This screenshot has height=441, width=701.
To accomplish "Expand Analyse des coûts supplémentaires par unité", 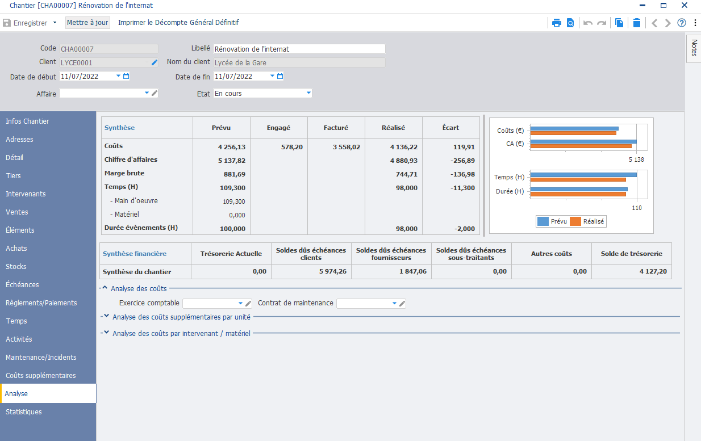I will (x=106, y=317).
